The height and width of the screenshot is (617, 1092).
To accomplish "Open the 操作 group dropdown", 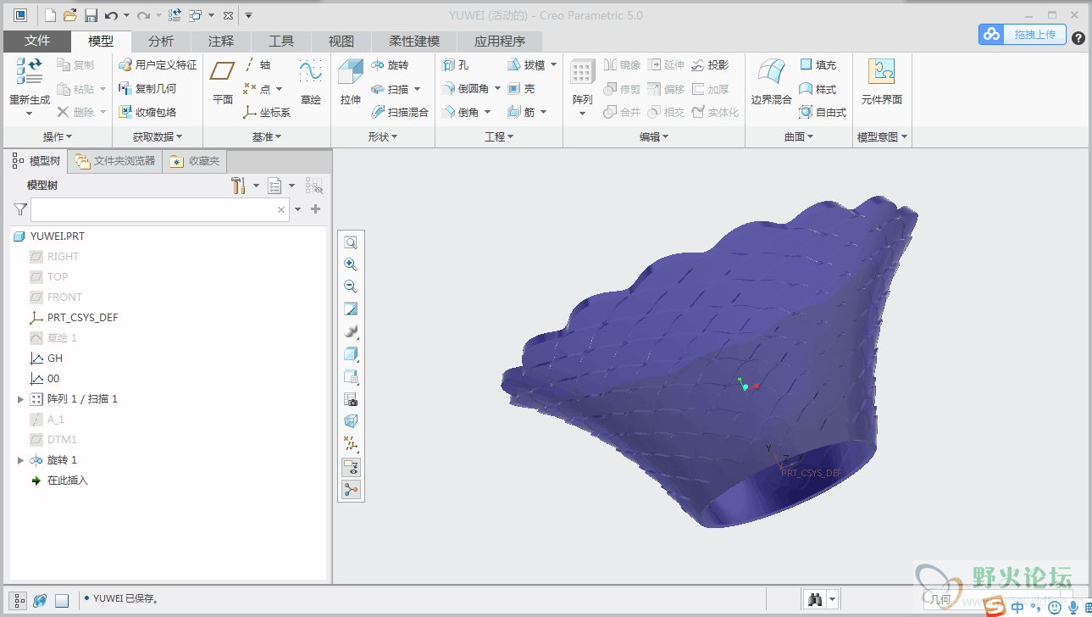I will point(57,136).
